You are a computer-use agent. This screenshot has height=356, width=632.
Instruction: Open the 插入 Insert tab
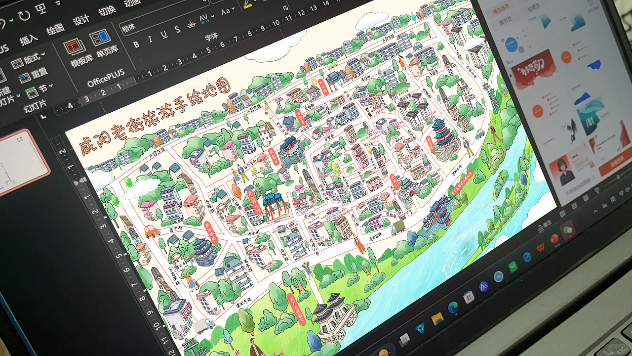pos(29,39)
